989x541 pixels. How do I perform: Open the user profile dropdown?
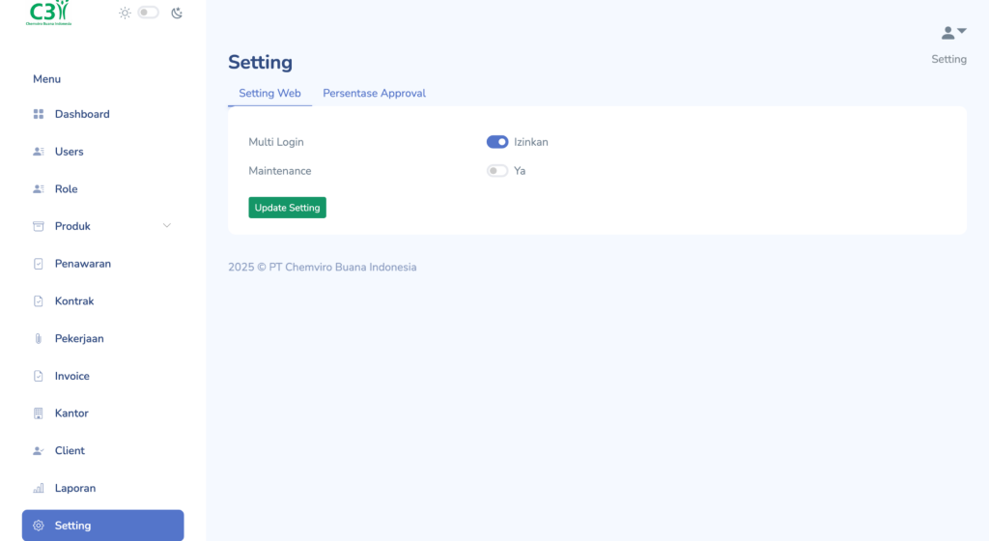click(953, 33)
